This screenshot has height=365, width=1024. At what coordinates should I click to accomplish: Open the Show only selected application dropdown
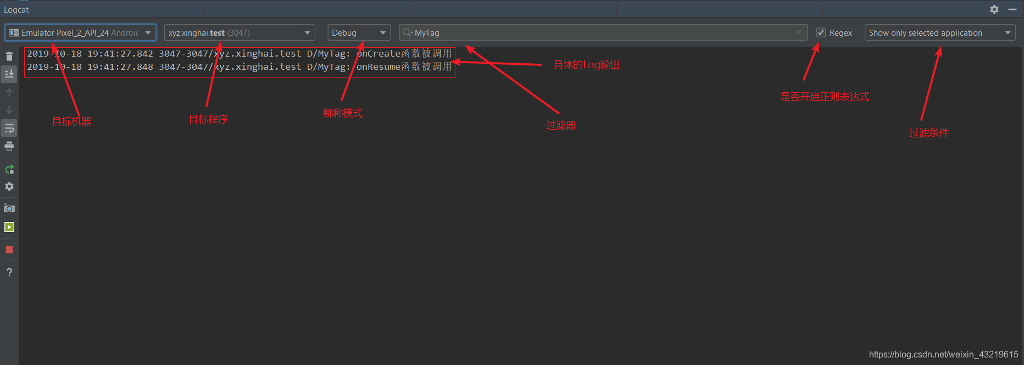click(x=940, y=32)
